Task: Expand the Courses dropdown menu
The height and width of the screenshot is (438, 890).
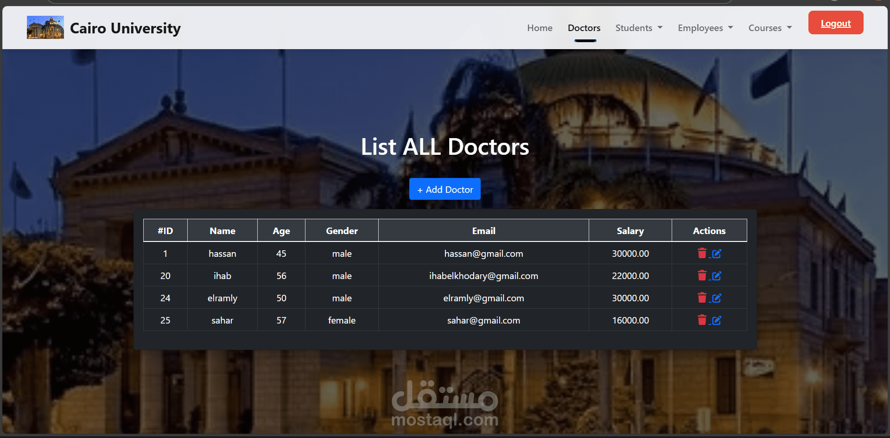Action: (x=770, y=28)
